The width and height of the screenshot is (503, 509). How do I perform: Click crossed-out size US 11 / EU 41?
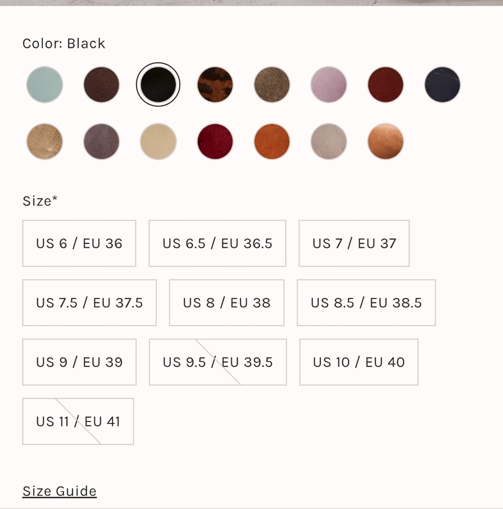[x=78, y=421]
